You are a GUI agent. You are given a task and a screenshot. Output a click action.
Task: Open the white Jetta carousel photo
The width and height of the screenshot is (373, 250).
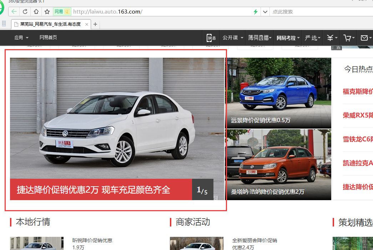117,118
